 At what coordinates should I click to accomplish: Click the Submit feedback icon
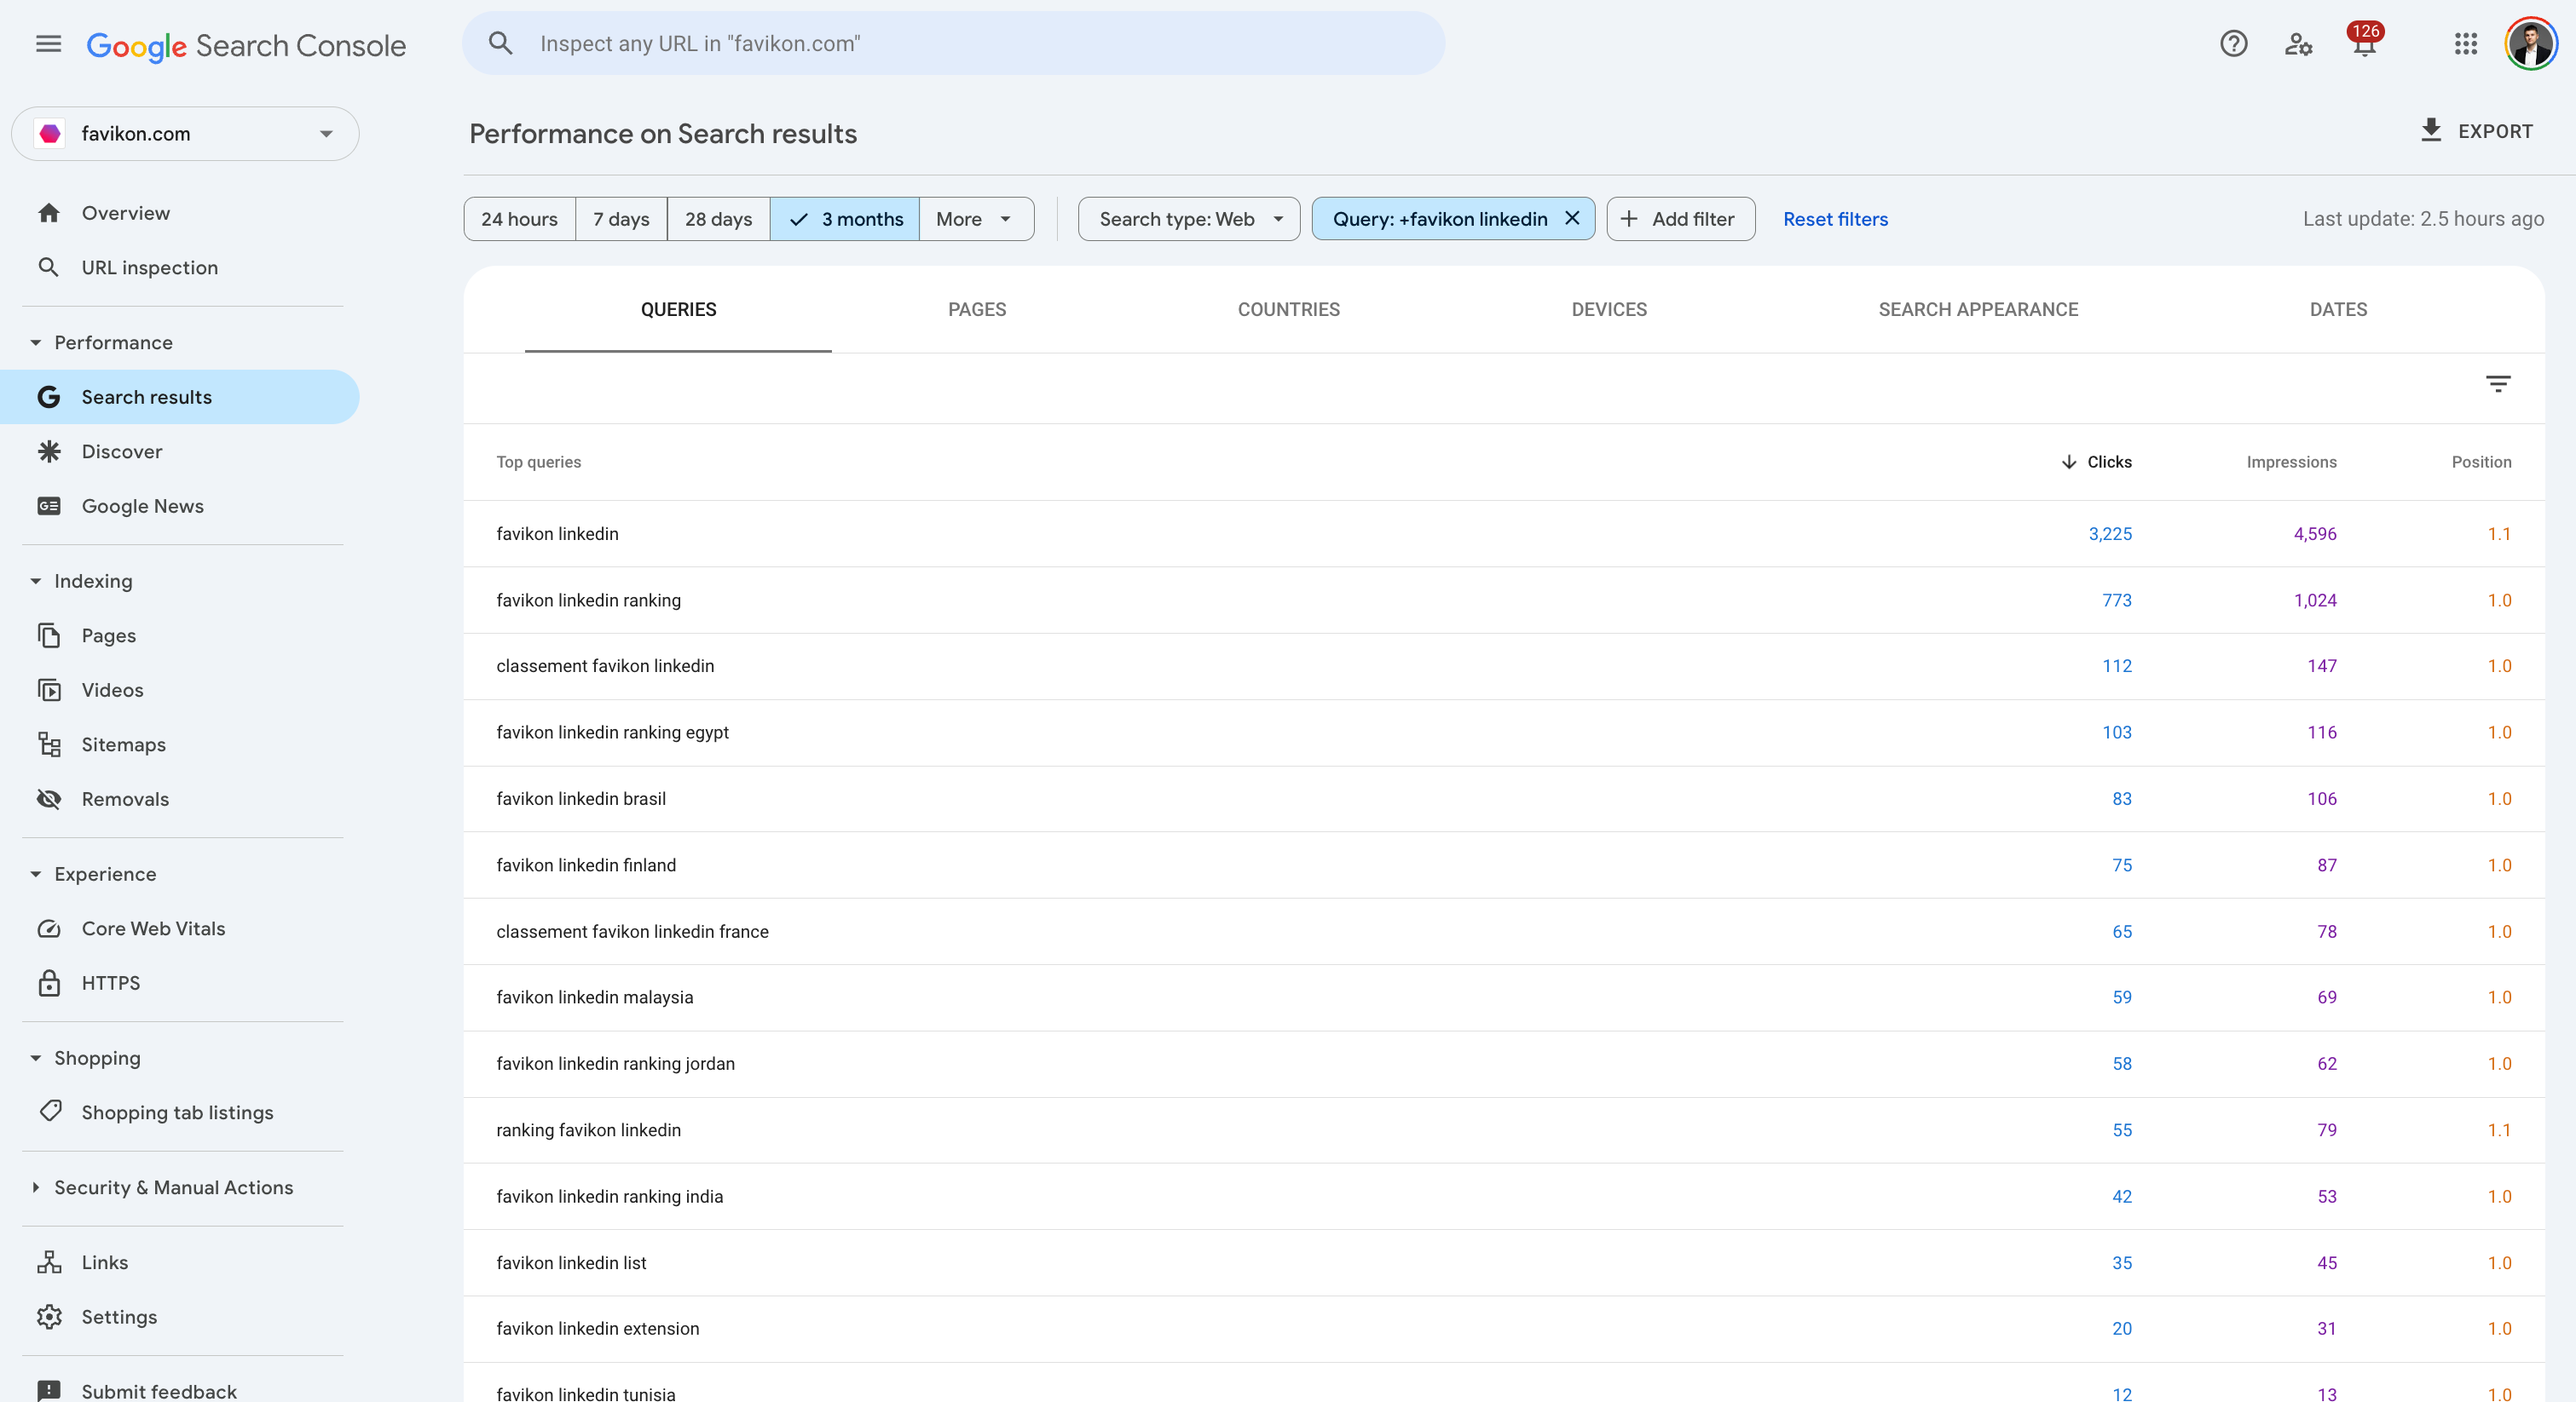click(49, 1390)
